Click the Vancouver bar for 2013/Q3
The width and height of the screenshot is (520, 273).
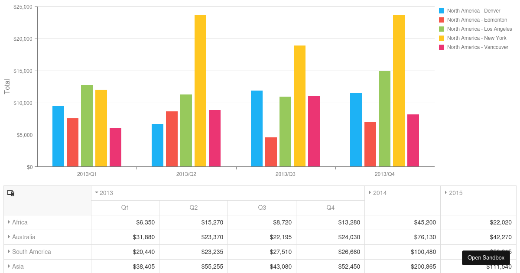click(314, 131)
